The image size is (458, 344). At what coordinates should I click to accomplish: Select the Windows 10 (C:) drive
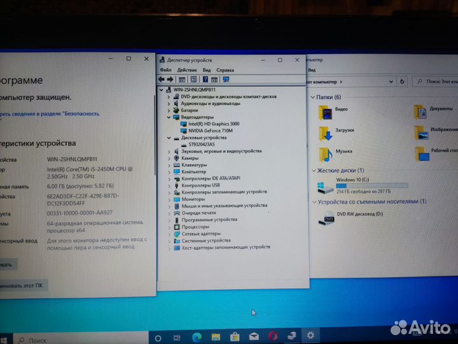pos(363,186)
